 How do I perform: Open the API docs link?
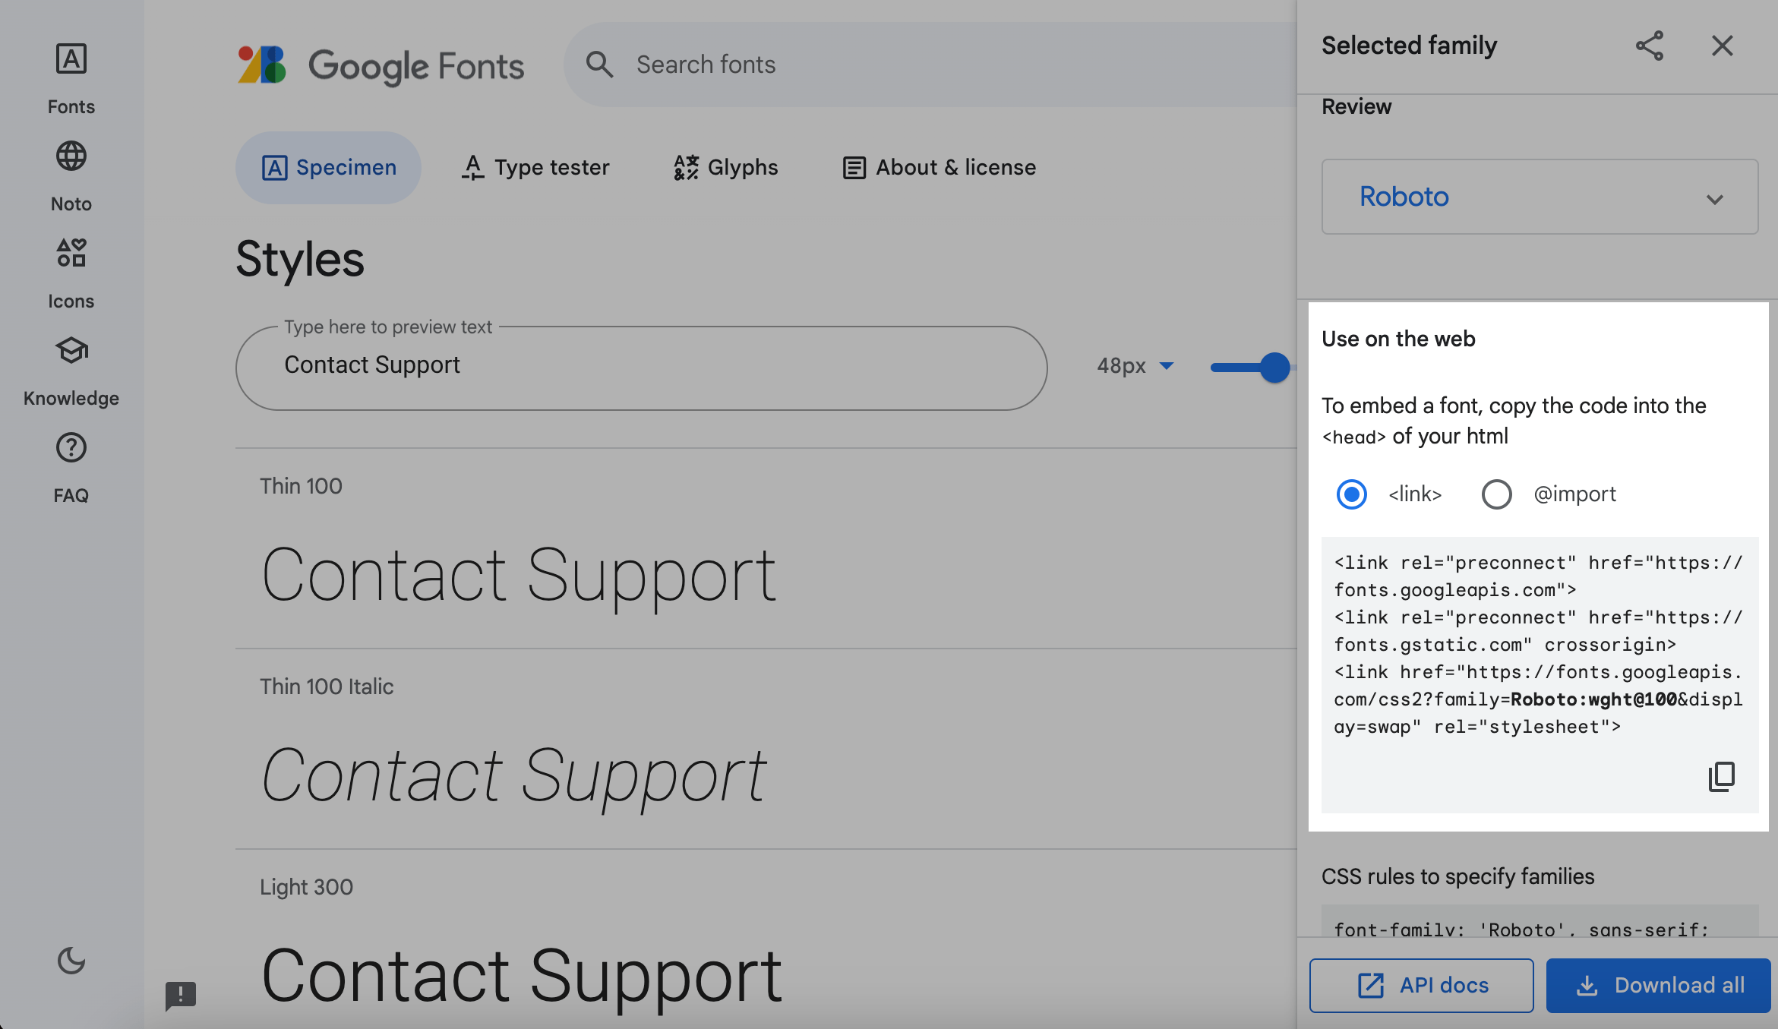[1421, 985]
